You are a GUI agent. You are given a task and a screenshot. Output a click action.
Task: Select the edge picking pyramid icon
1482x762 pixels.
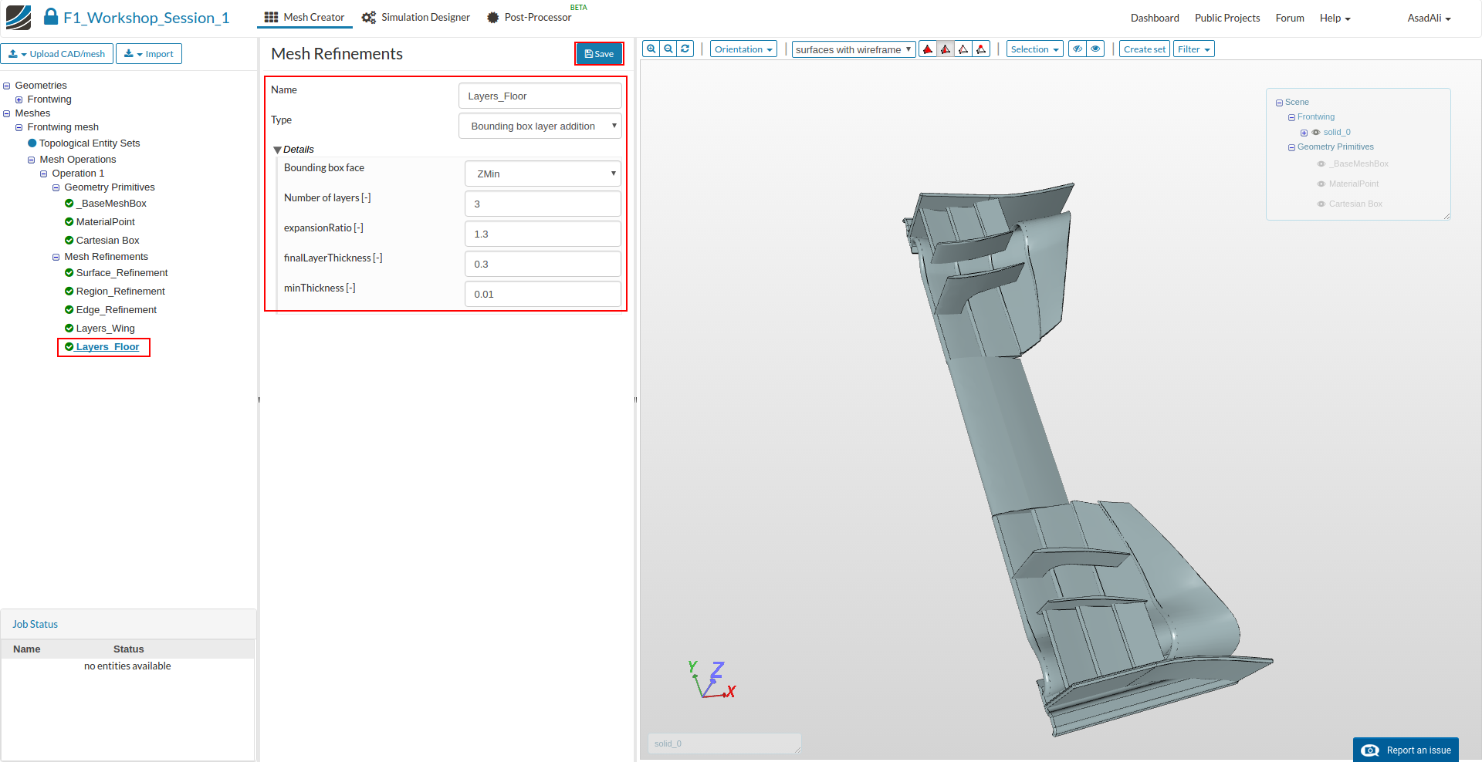[963, 49]
